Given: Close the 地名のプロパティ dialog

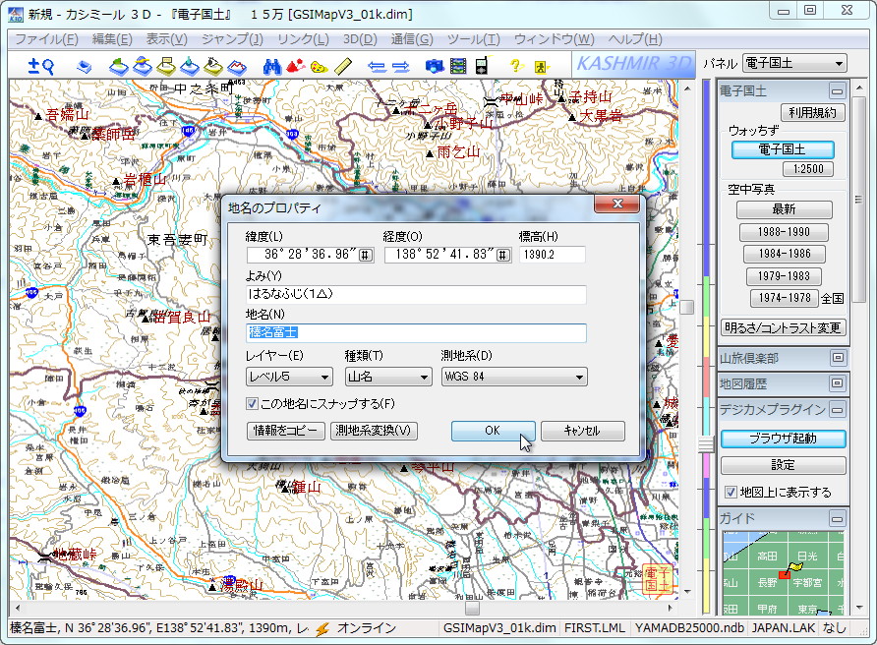Looking at the screenshot, I should tap(616, 205).
